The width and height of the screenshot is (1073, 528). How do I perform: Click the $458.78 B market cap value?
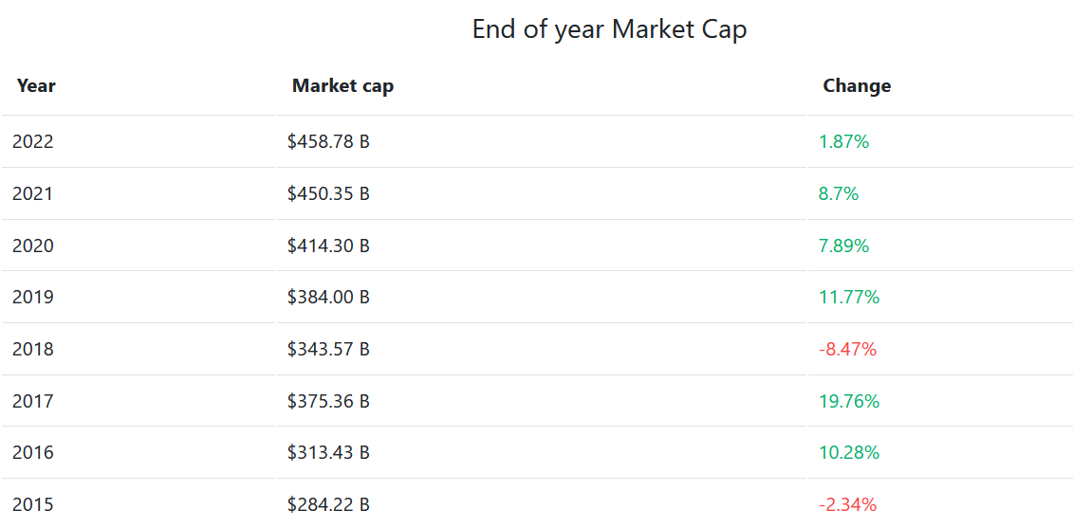click(328, 142)
